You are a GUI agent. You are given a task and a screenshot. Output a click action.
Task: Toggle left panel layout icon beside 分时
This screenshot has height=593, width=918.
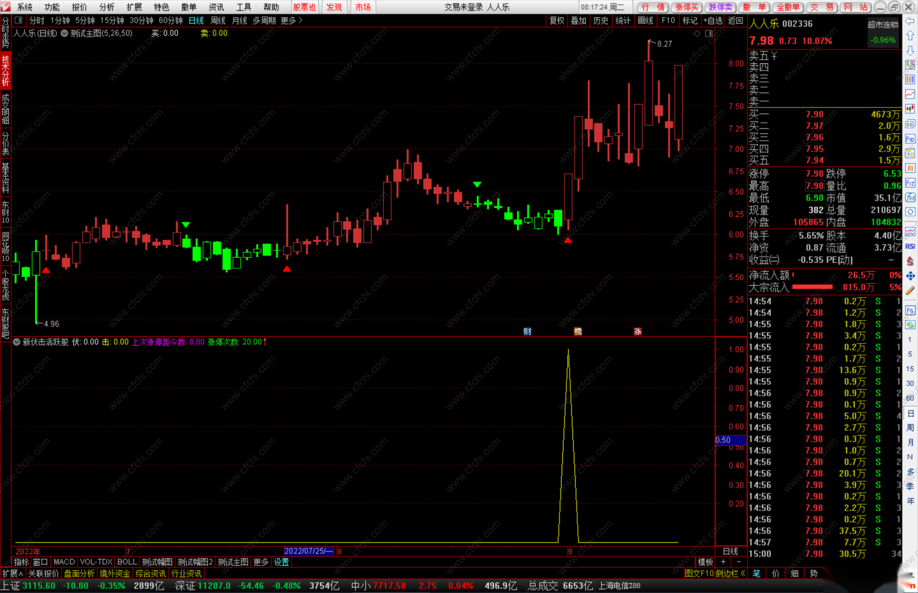[x=18, y=20]
